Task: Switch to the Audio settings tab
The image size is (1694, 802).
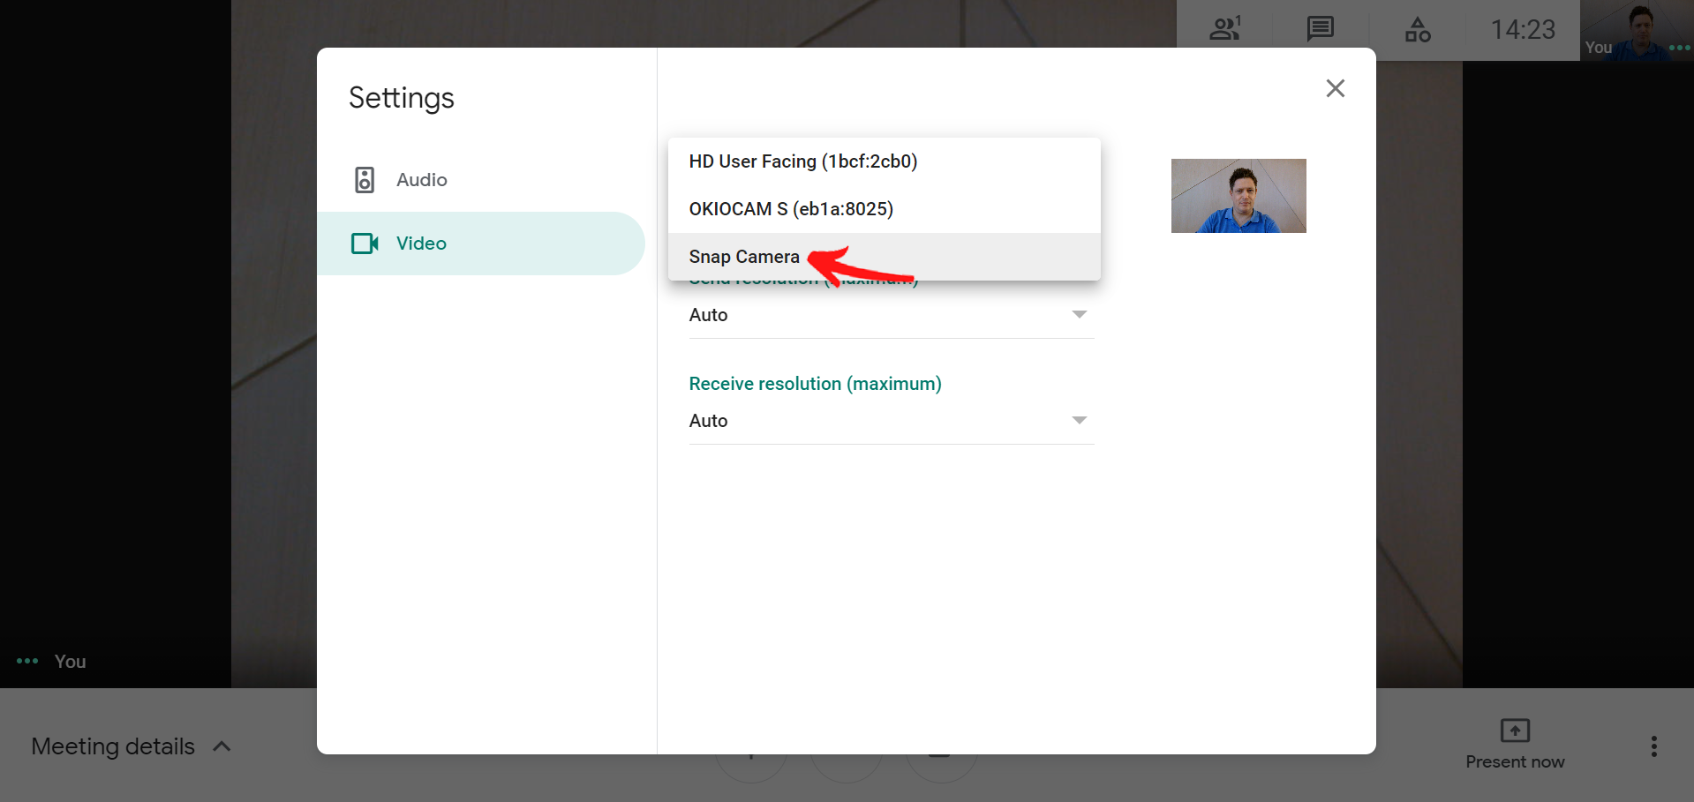Action: click(x=421, y=180)
